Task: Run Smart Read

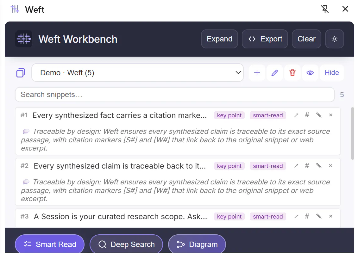Action: coord(50,244)
